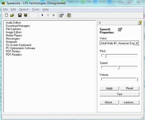145x120 pixels.
Task: Click the clipboard reading toolbar icon
Action: click(x=69, y=15)
